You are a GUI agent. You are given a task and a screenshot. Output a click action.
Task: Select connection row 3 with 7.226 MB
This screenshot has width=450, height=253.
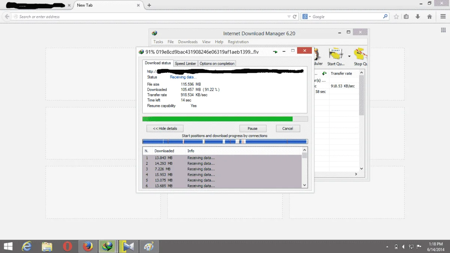222,169
